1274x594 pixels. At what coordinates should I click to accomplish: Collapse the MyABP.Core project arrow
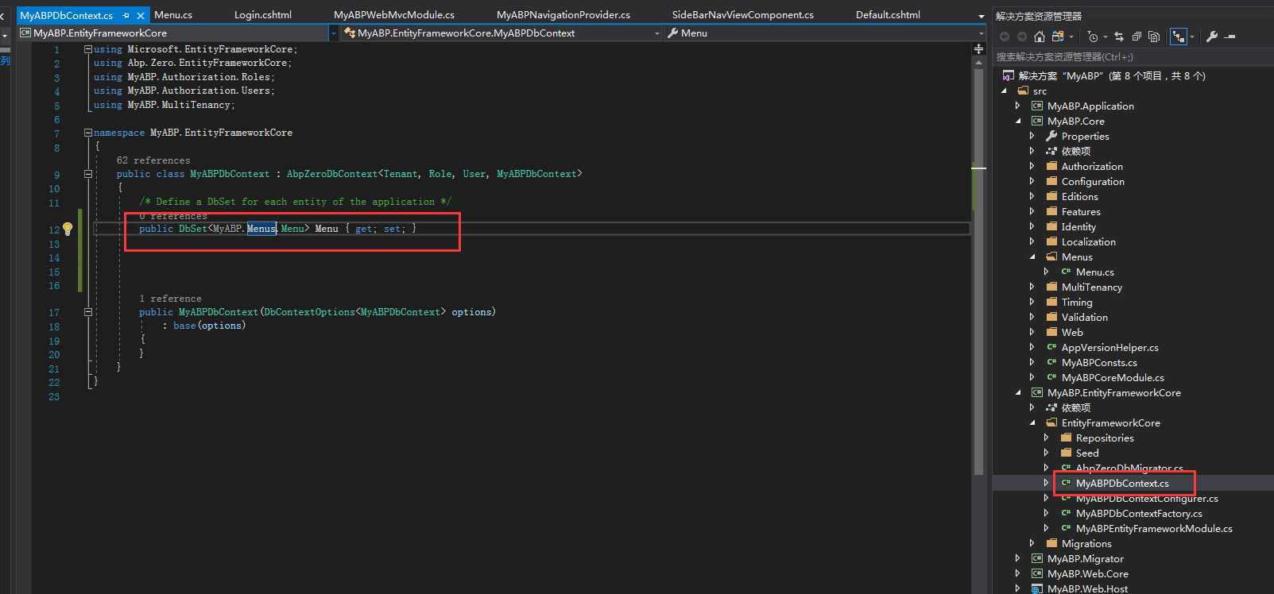point(1018,121)
